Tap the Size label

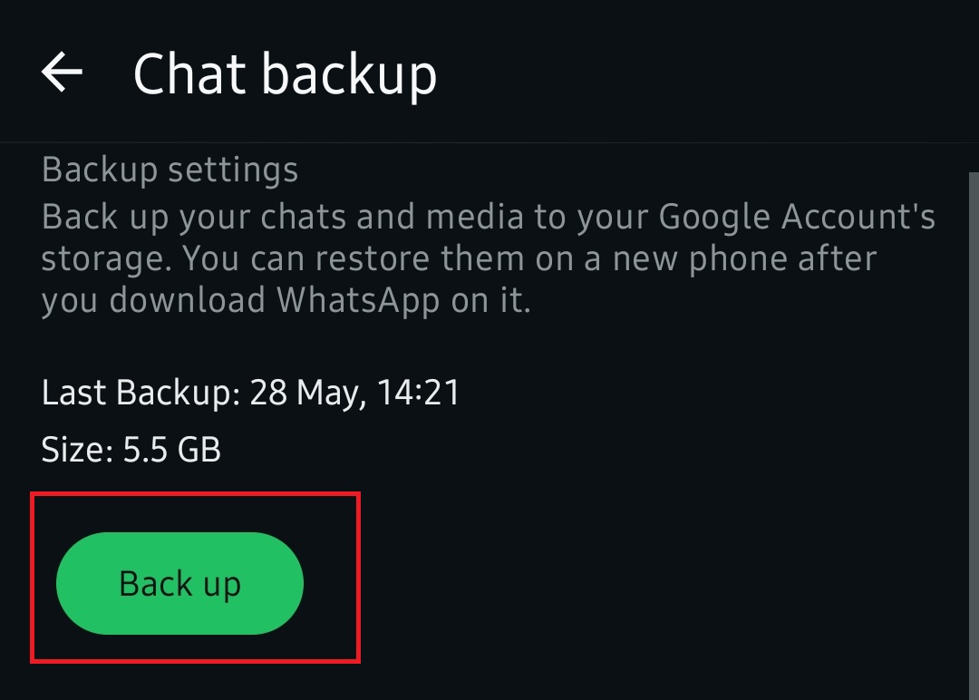(x=76, y=450)
